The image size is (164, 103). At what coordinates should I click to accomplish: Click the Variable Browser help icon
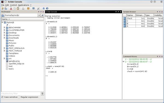click(157, 12)
